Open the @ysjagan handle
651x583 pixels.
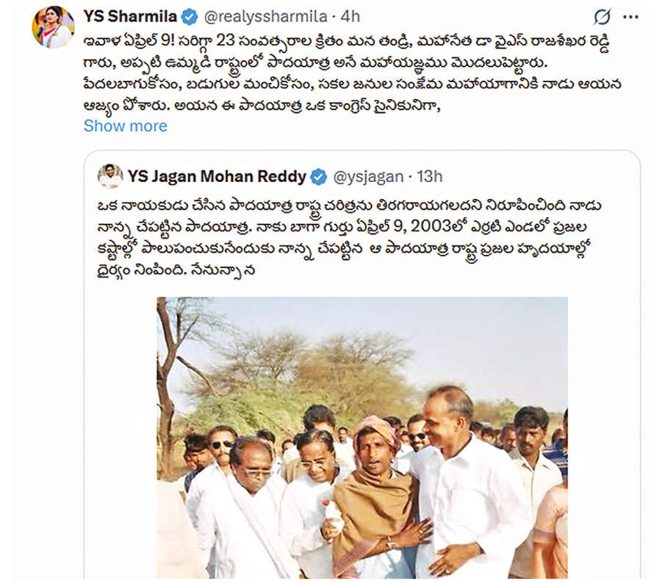(368, 177)
